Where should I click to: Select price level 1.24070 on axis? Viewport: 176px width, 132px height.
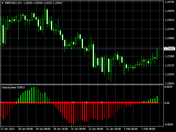(x=169, y=11)
